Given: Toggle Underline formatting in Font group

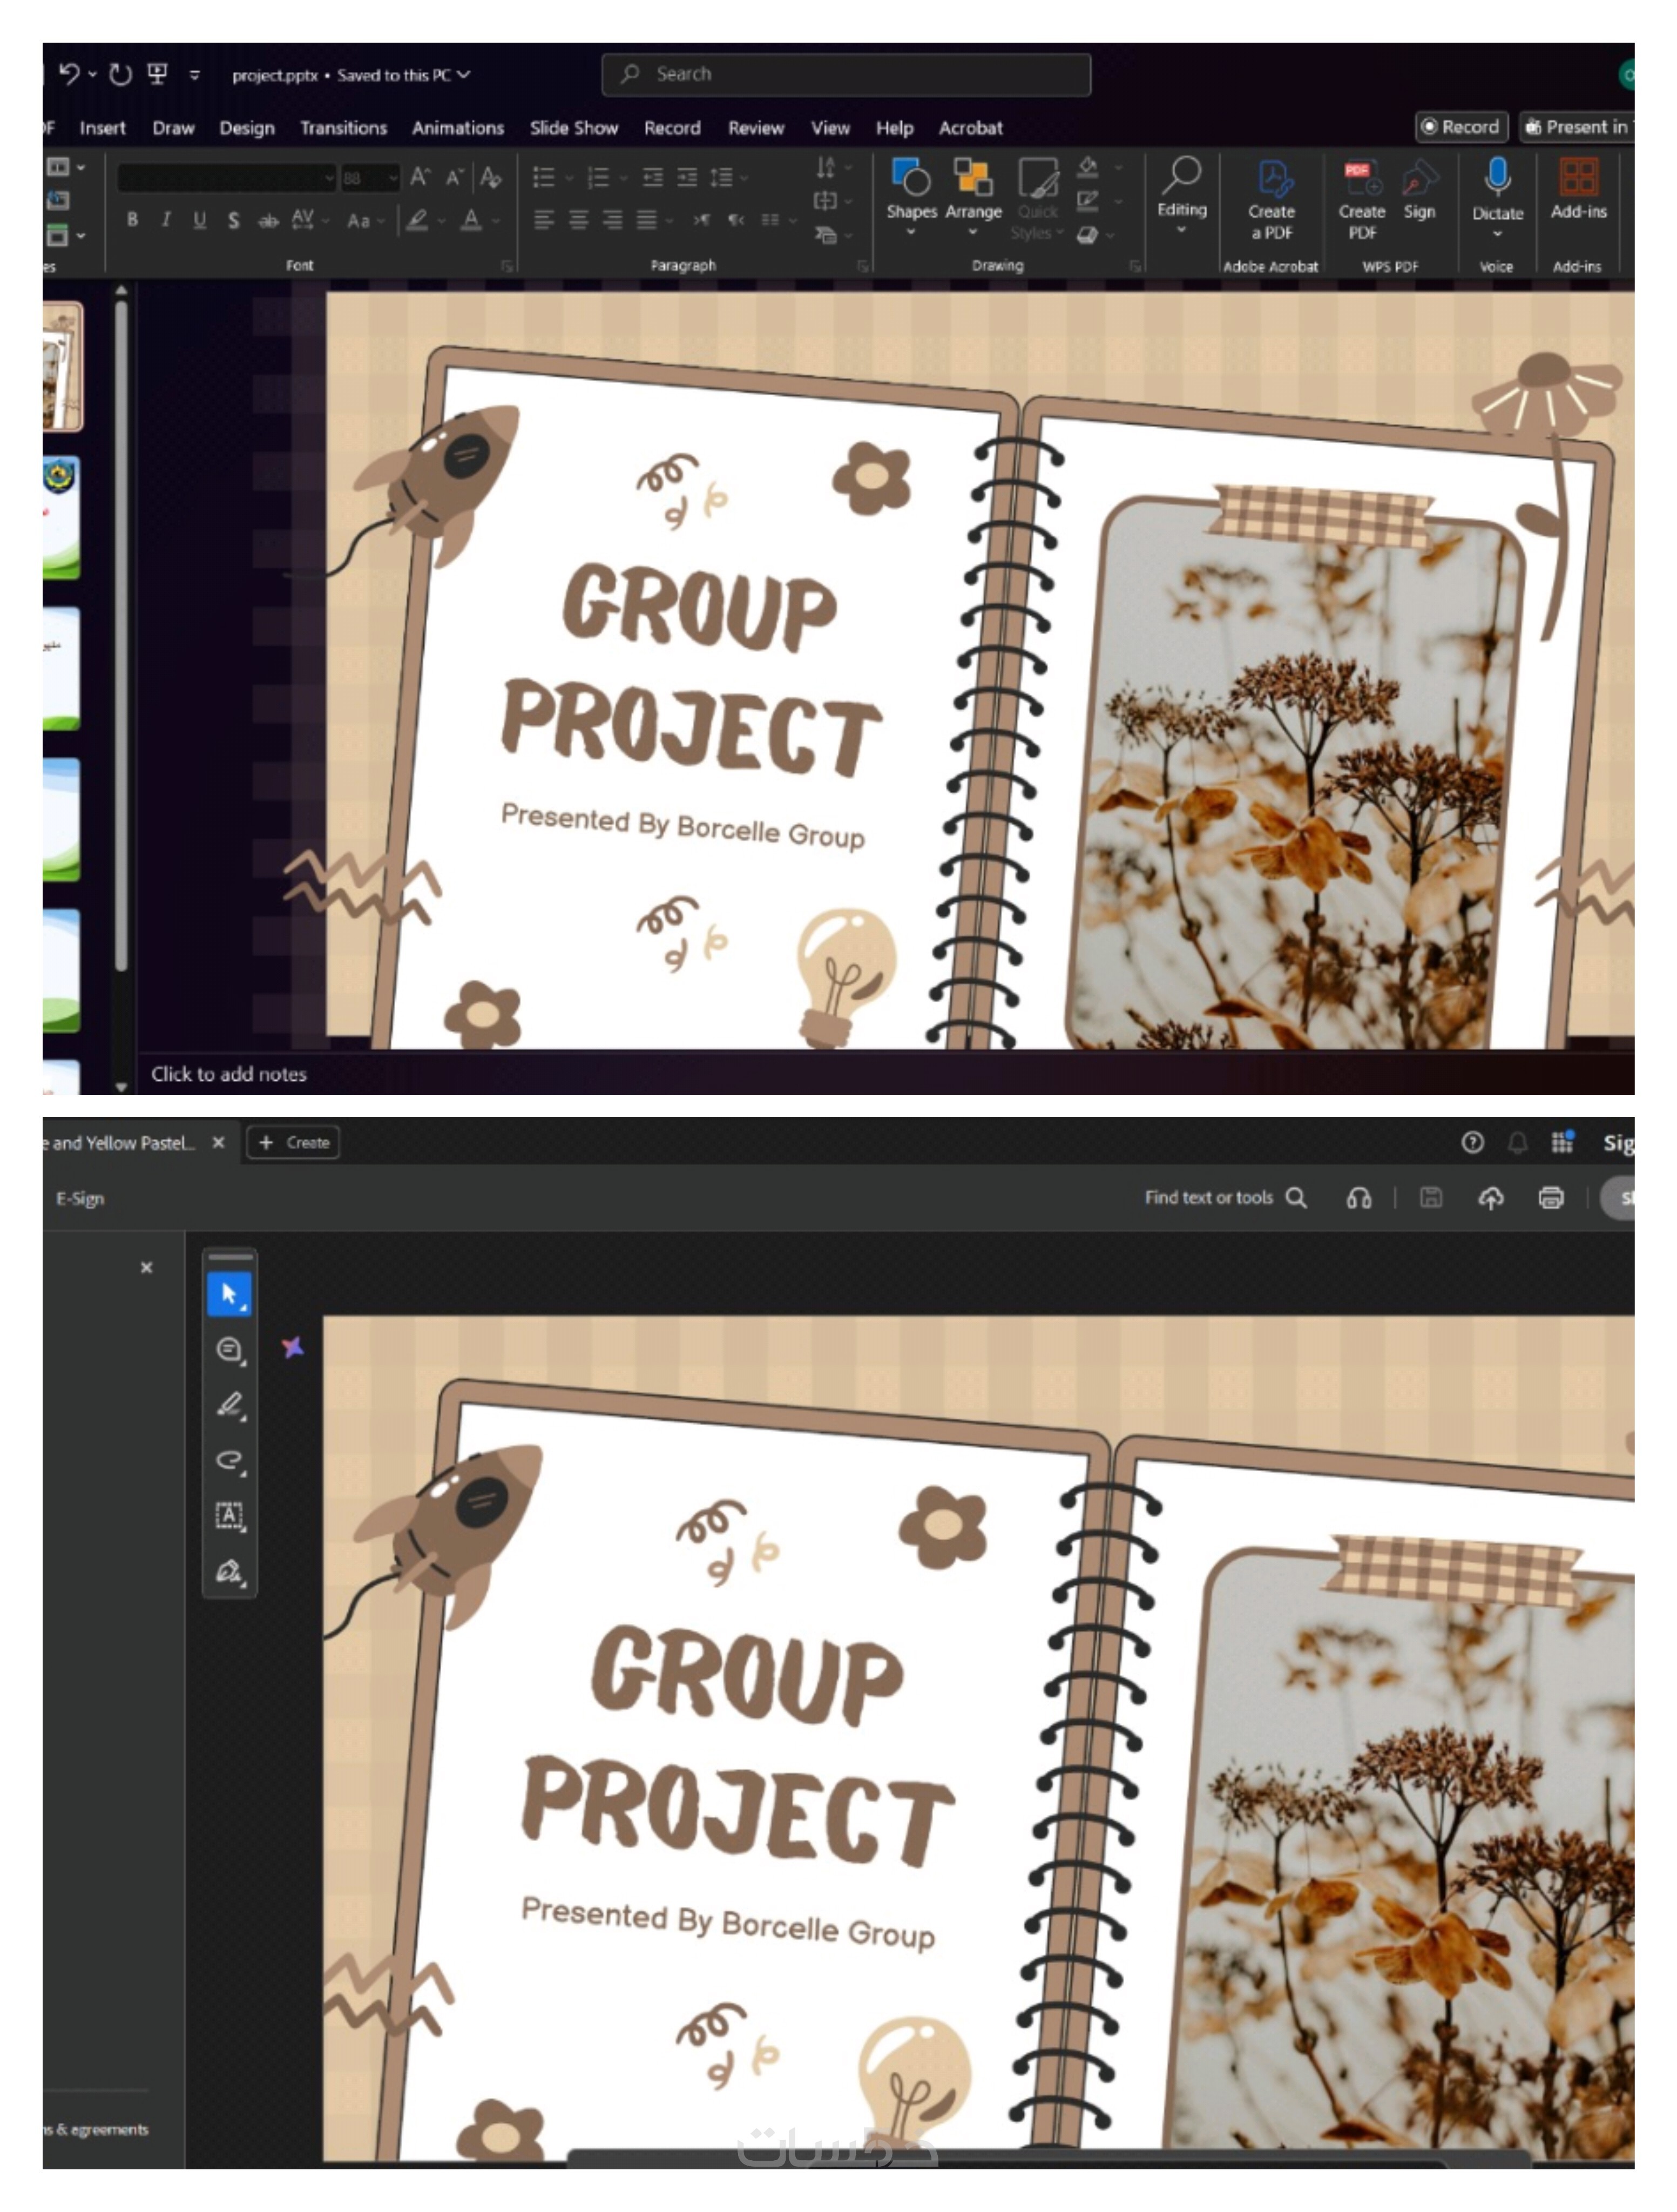Looking at the screenshot, I should click(200, 220).
